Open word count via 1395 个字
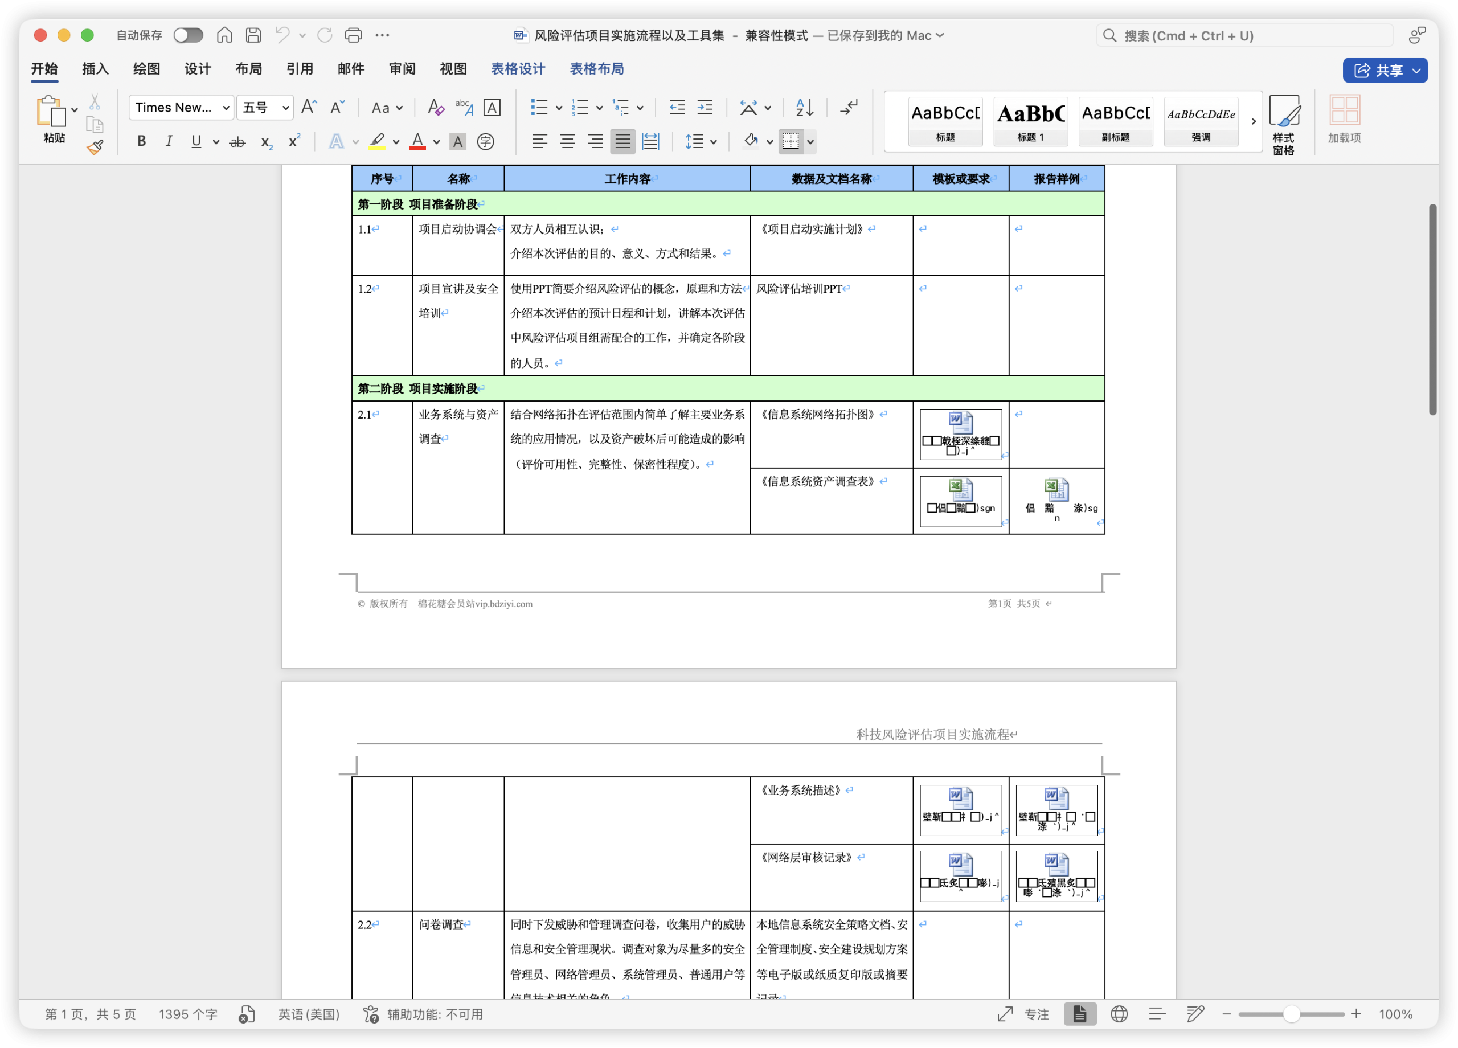 (188, 1014)
